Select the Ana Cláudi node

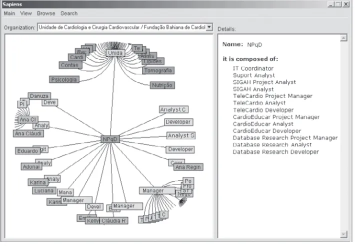[x=28, y=133]
